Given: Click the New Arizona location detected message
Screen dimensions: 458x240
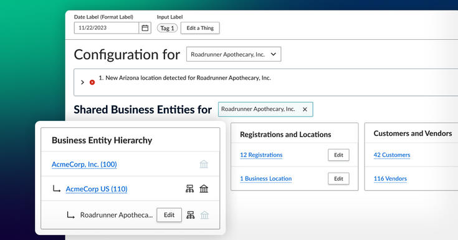Looking at the screenshot, I should click(184, 78).
